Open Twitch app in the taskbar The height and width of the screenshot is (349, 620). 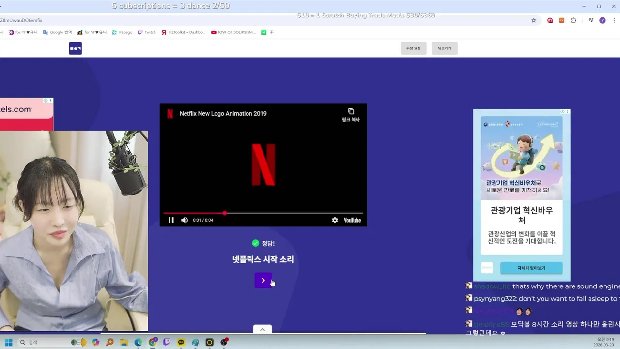pyautogui.click(x=167, y=342)
